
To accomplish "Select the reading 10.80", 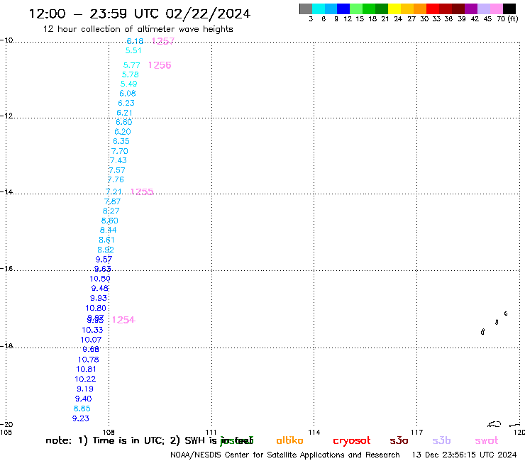I will click(96, 308).
